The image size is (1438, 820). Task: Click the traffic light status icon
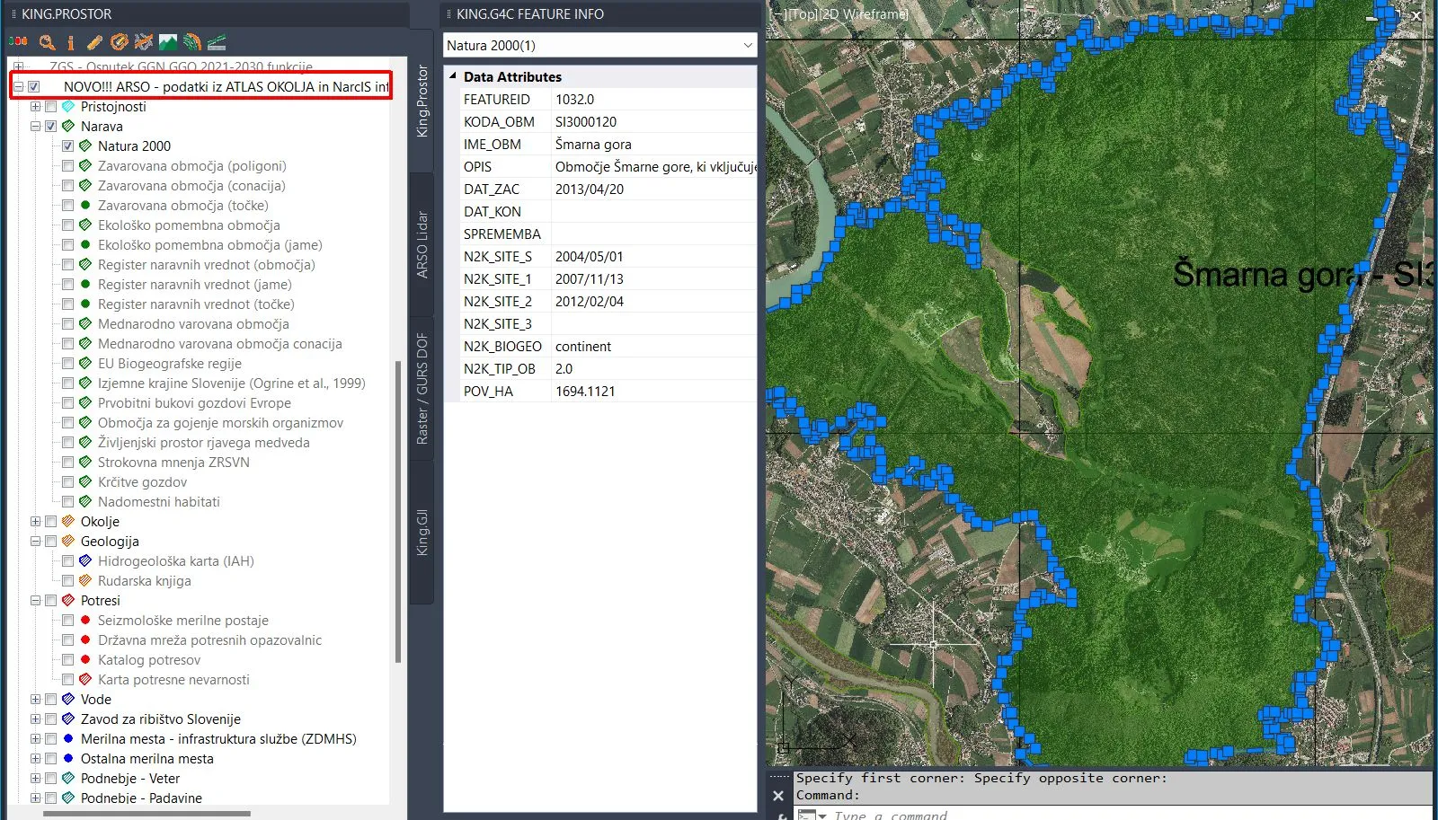pyautogui.click(x=19, y=42)
